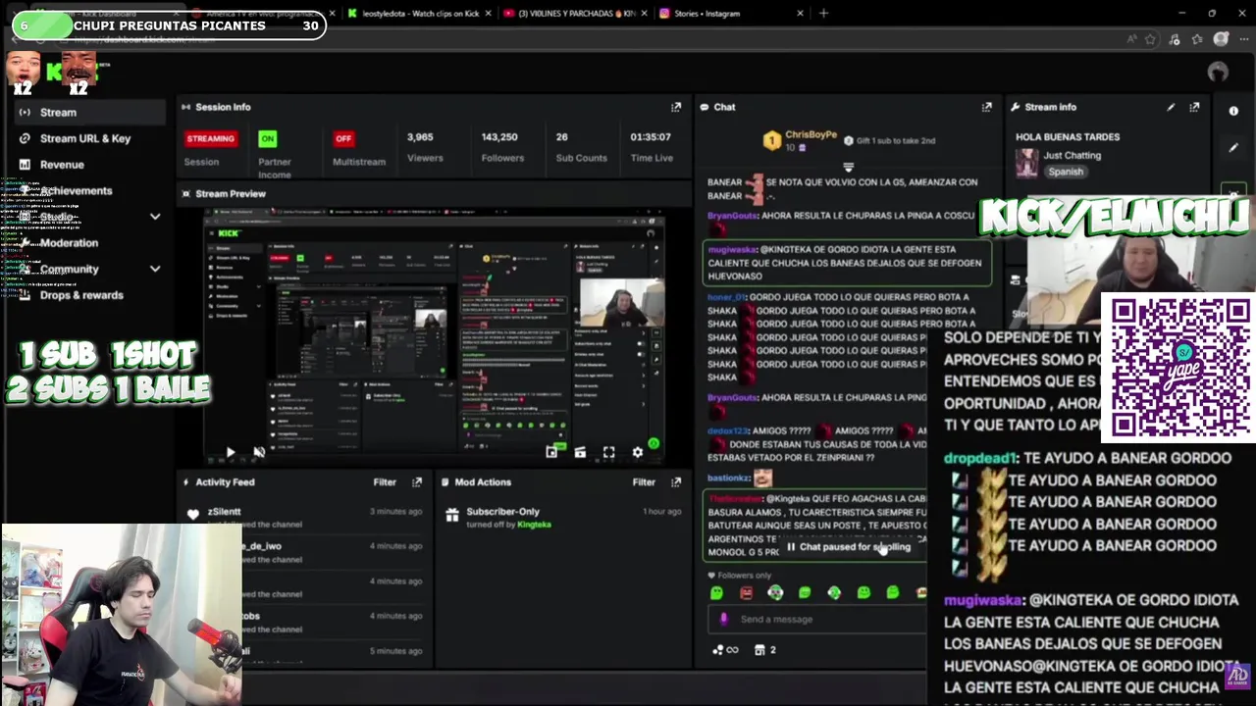Image resolution: width=1256 pixels, height=706 pixels.
Task: Click the first green emote in chat bar
Action: [716, 592]
